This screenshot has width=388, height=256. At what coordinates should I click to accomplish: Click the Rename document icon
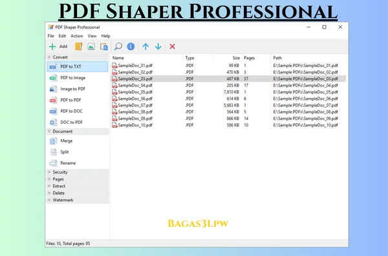tap(53, 163)
